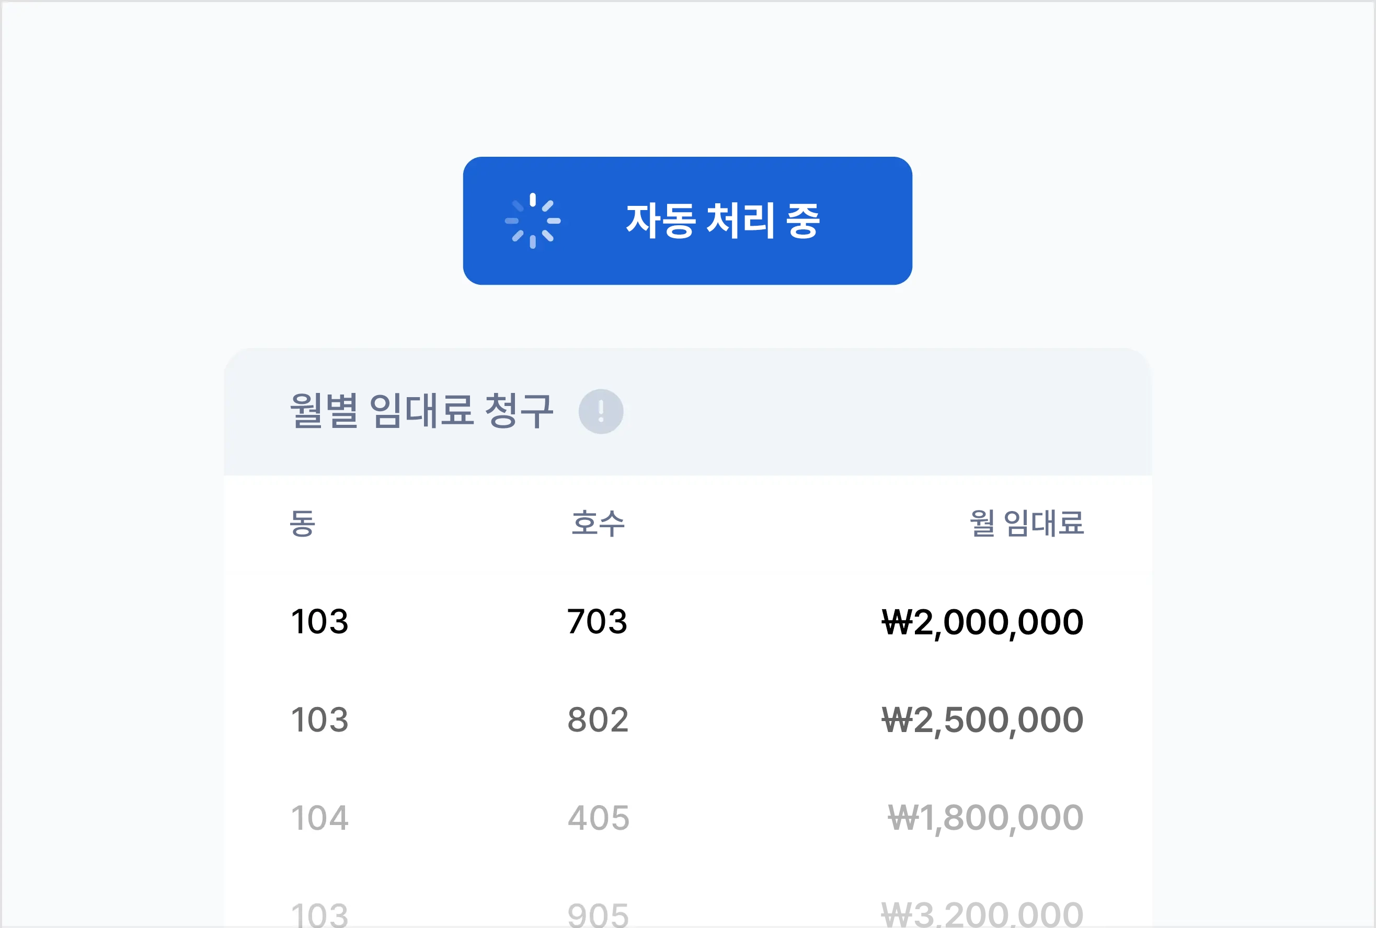This screenshot has height=928, width=1376.
Task: Click the 동 column header
Action: [302, 524]
